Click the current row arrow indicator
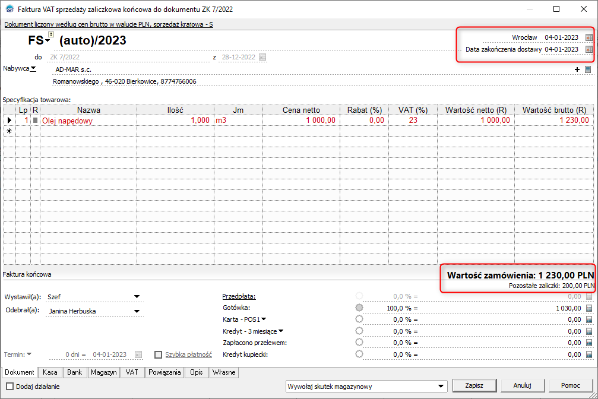 click(9, 120)
